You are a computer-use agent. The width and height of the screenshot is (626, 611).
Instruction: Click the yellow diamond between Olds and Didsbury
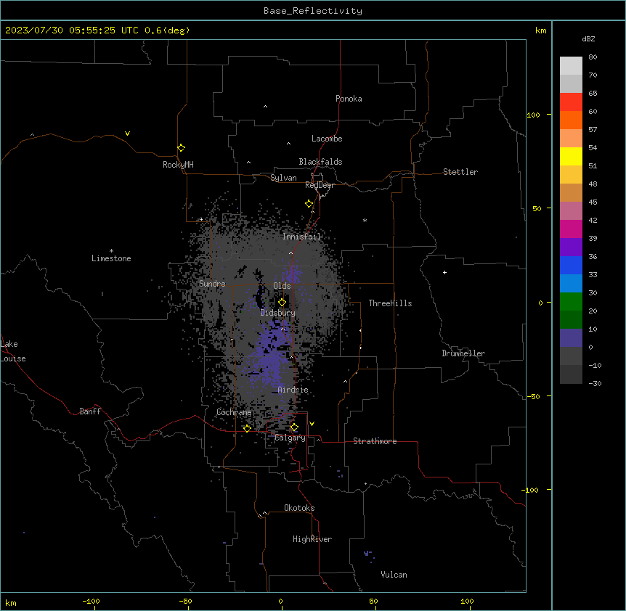pyautogui.click(x=282, y=303)
